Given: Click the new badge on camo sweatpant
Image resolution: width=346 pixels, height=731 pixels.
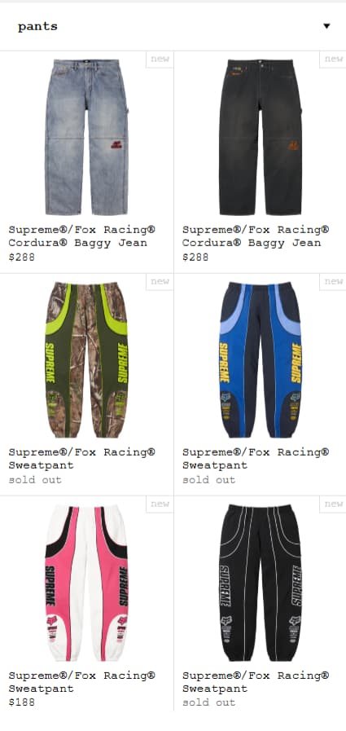Looking at the screenshot, I should pyautogui.click(x=160, y=281).
